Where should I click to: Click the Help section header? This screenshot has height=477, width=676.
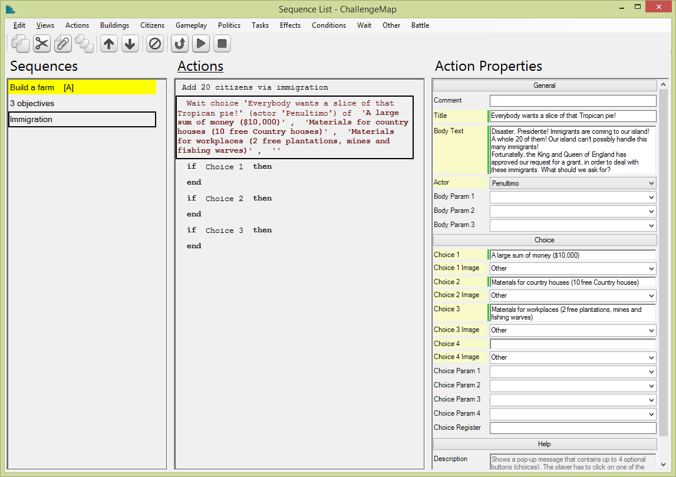(545, 444)
